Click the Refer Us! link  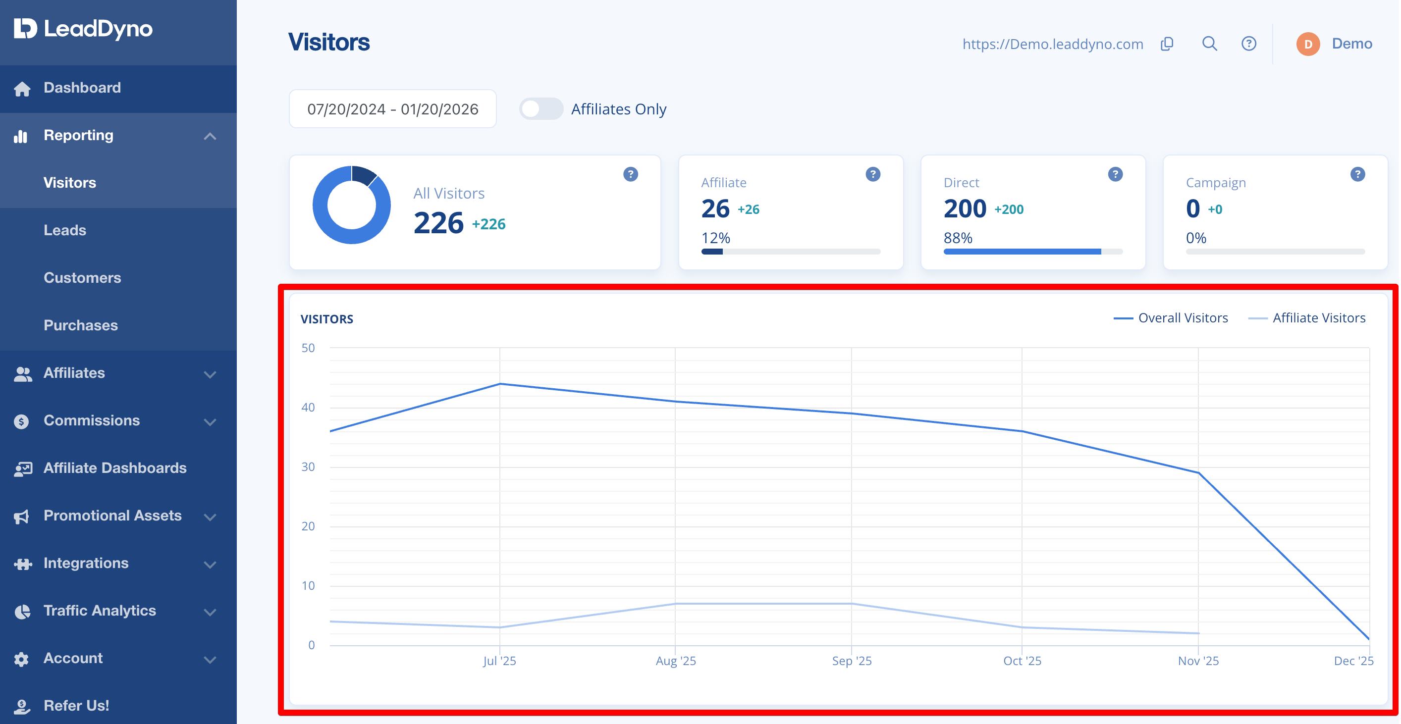point(76,706)
